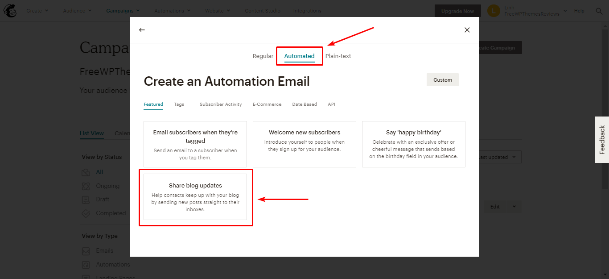Click the Draft status icon
Viewport: 609px width, 279px height.
[86, 200]
